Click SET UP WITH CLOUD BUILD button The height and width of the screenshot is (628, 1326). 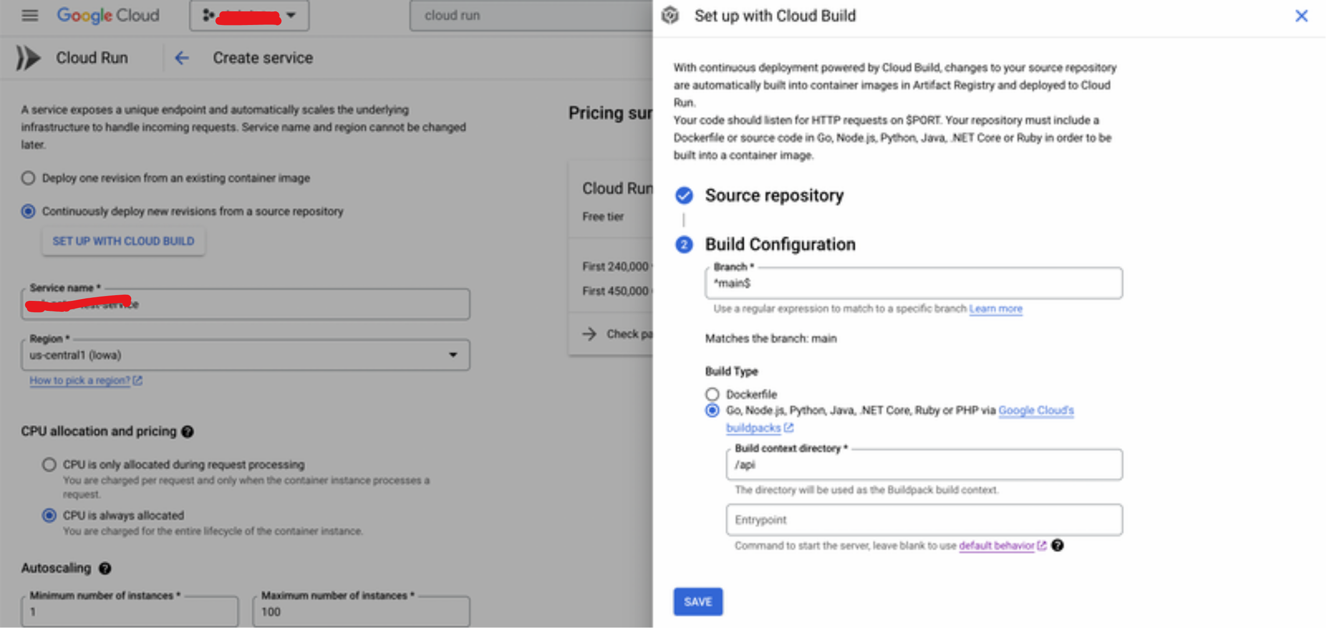124,241
